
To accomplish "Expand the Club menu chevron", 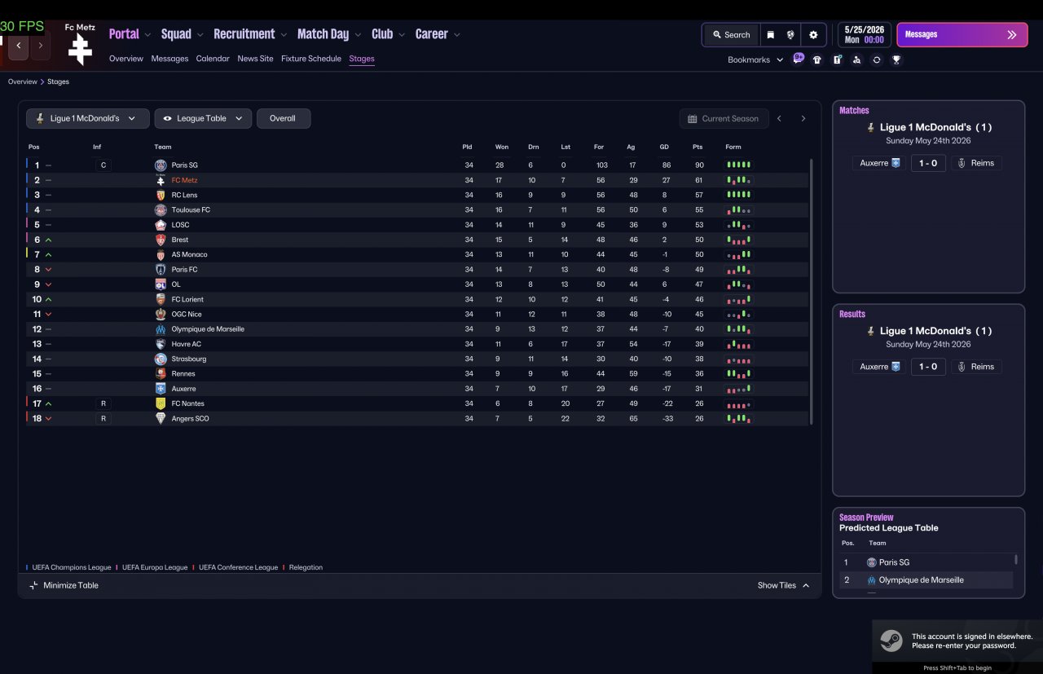I will (x=402, y=35).
